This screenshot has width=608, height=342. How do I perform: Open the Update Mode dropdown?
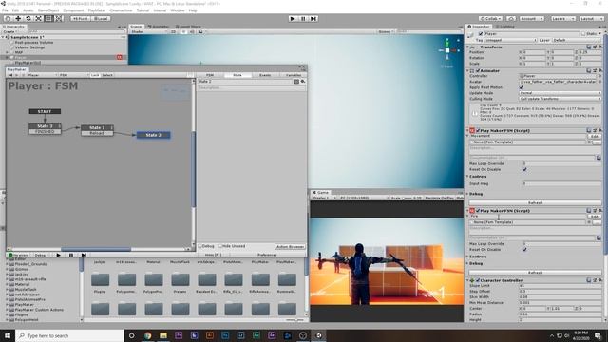[x=560, y=93]
